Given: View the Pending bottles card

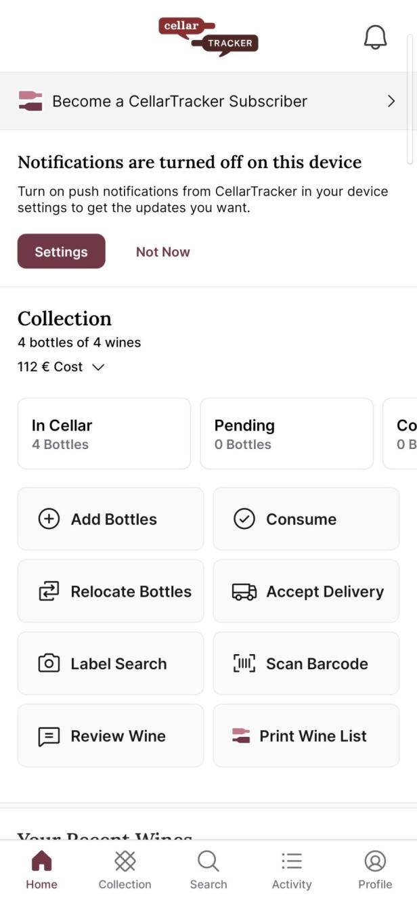Looking at the screenshot, I should pos(286,433).
